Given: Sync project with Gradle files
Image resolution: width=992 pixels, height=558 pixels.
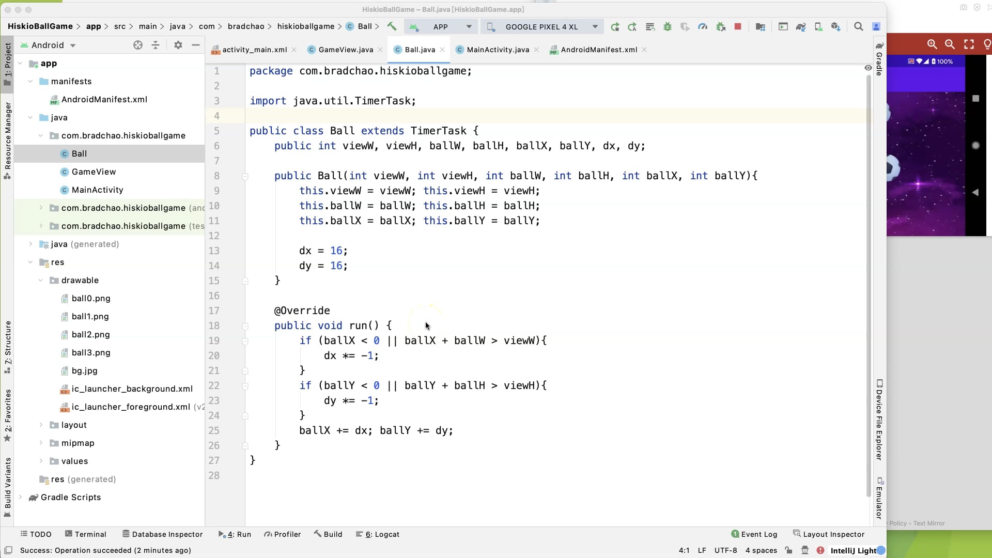Looking at the screenshot, I should [801, 26].
